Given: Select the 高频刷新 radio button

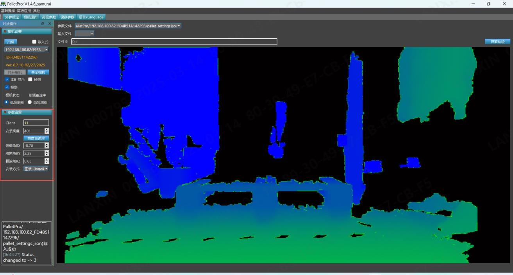Looking at the screenshot, I should [30, 102].
